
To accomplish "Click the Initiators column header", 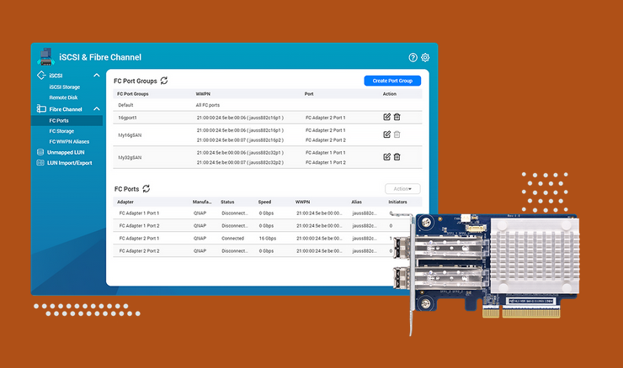I will pos(397,202).
